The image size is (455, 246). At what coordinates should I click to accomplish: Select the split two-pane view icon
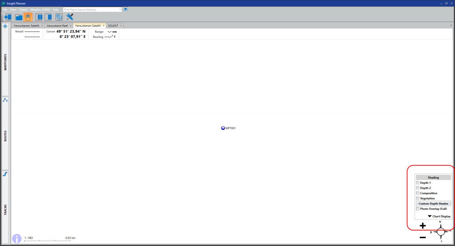coord(40,17)
